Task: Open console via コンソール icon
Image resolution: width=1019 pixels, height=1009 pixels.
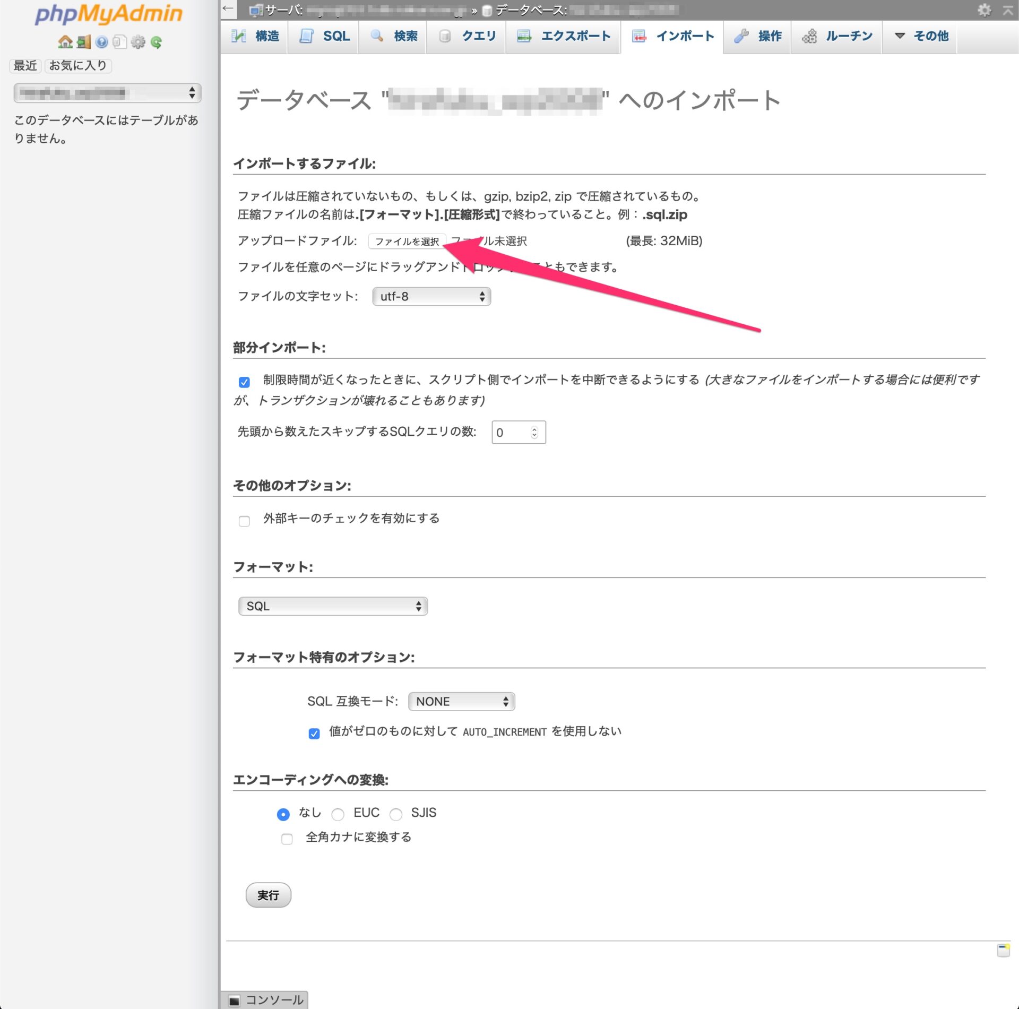Action: pos(234,1000)
